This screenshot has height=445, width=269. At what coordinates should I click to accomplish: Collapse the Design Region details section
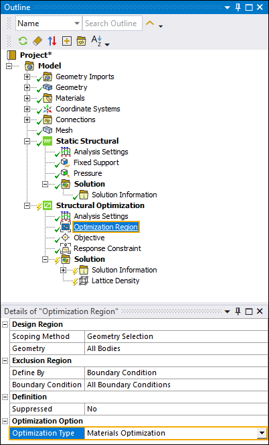tap(5, 324)
